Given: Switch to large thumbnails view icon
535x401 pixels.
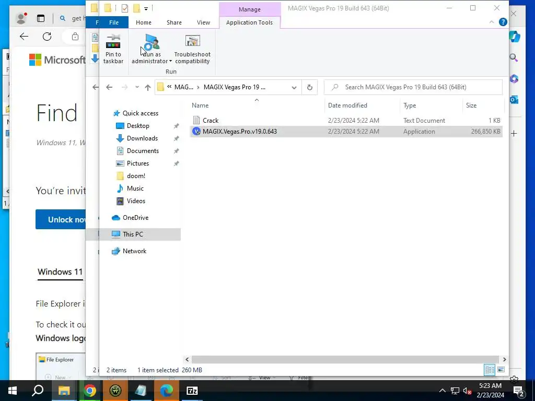Looking at the screenshot, I should click(x=501, y=370).
